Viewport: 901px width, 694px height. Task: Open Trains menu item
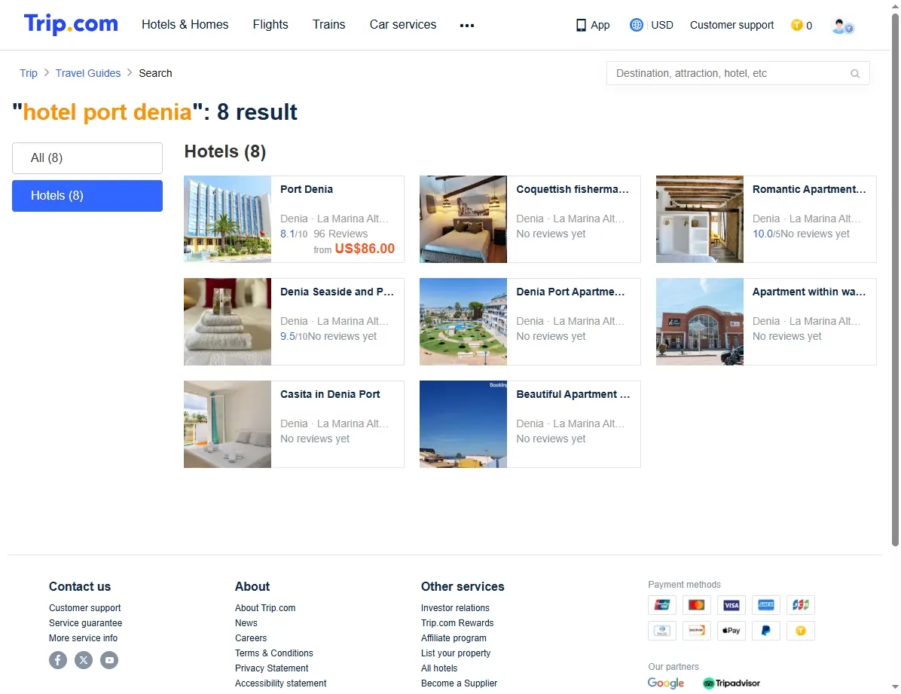[x=328, y=25]
